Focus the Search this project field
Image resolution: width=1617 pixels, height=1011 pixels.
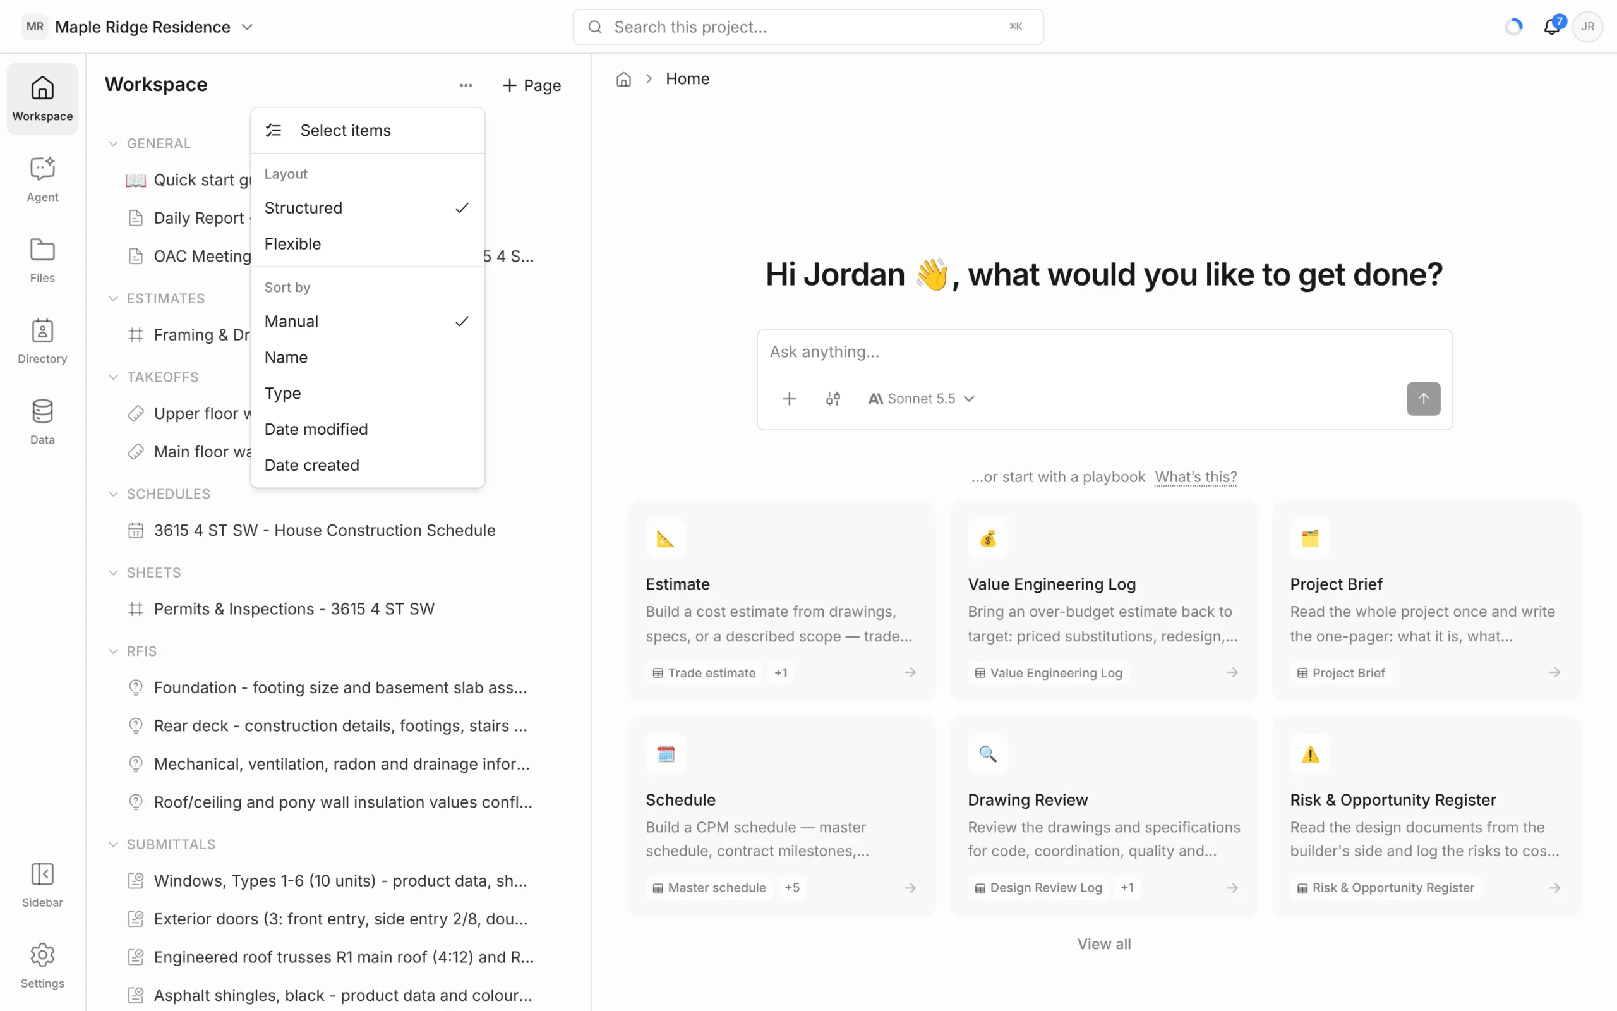pyautogui.click(x=808, y=27)
